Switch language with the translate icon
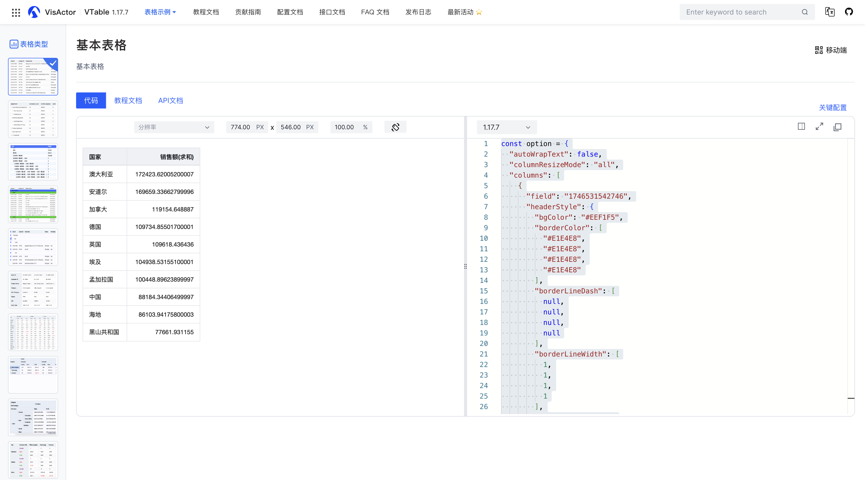The width and height of the screenshot is (865, 480). 830,12
